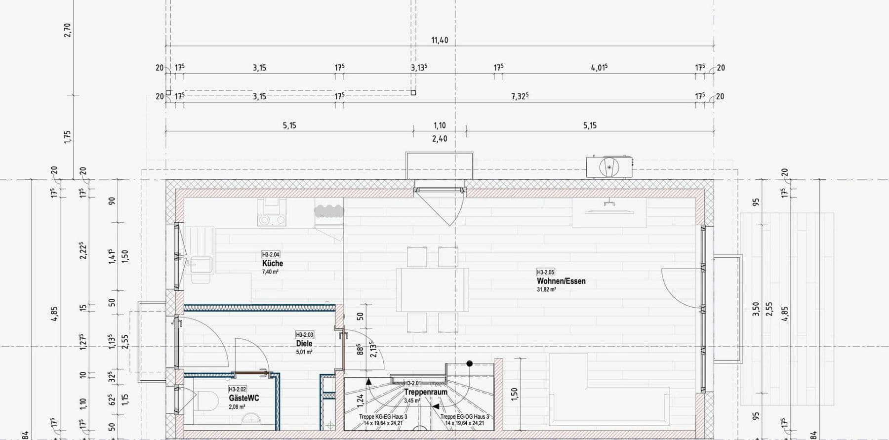Viewport: 889px width, 440px height.
Task: Select the outdoor heat pump fan unit
Action: [x=609, y=167]
